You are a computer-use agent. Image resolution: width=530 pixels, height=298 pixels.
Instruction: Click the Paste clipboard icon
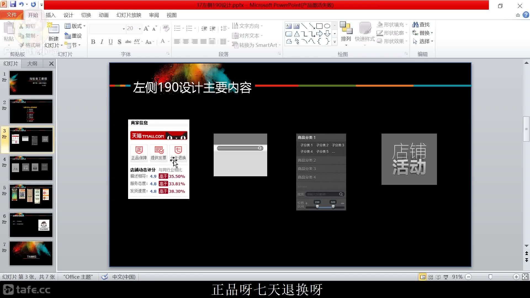tap(9, 28)
